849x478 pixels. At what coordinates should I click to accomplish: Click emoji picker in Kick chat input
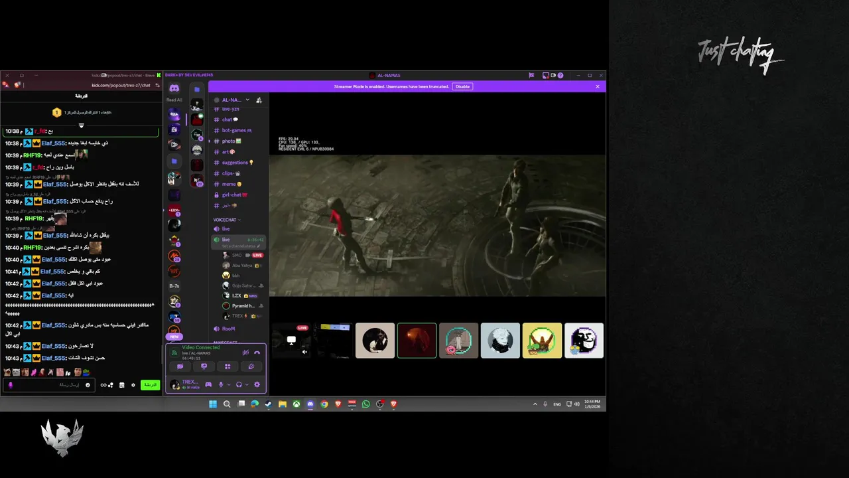tap(88, 385)
